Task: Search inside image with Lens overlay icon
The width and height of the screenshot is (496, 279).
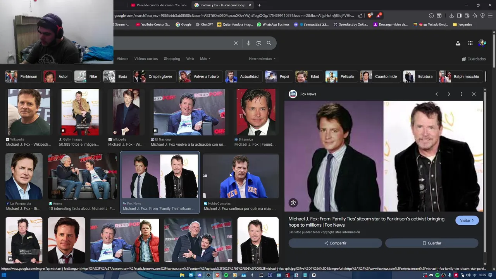Action: pyautogui.click(x=293, y=203)
